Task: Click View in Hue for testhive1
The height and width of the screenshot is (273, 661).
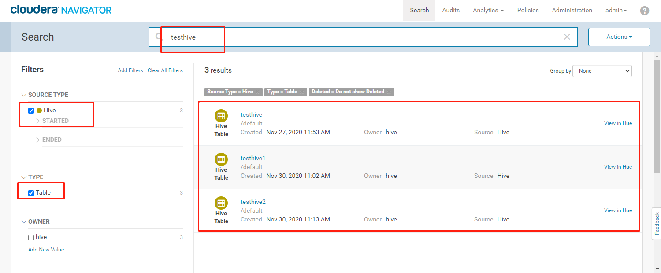Action: pyautogui.click(x=618, y=167)
